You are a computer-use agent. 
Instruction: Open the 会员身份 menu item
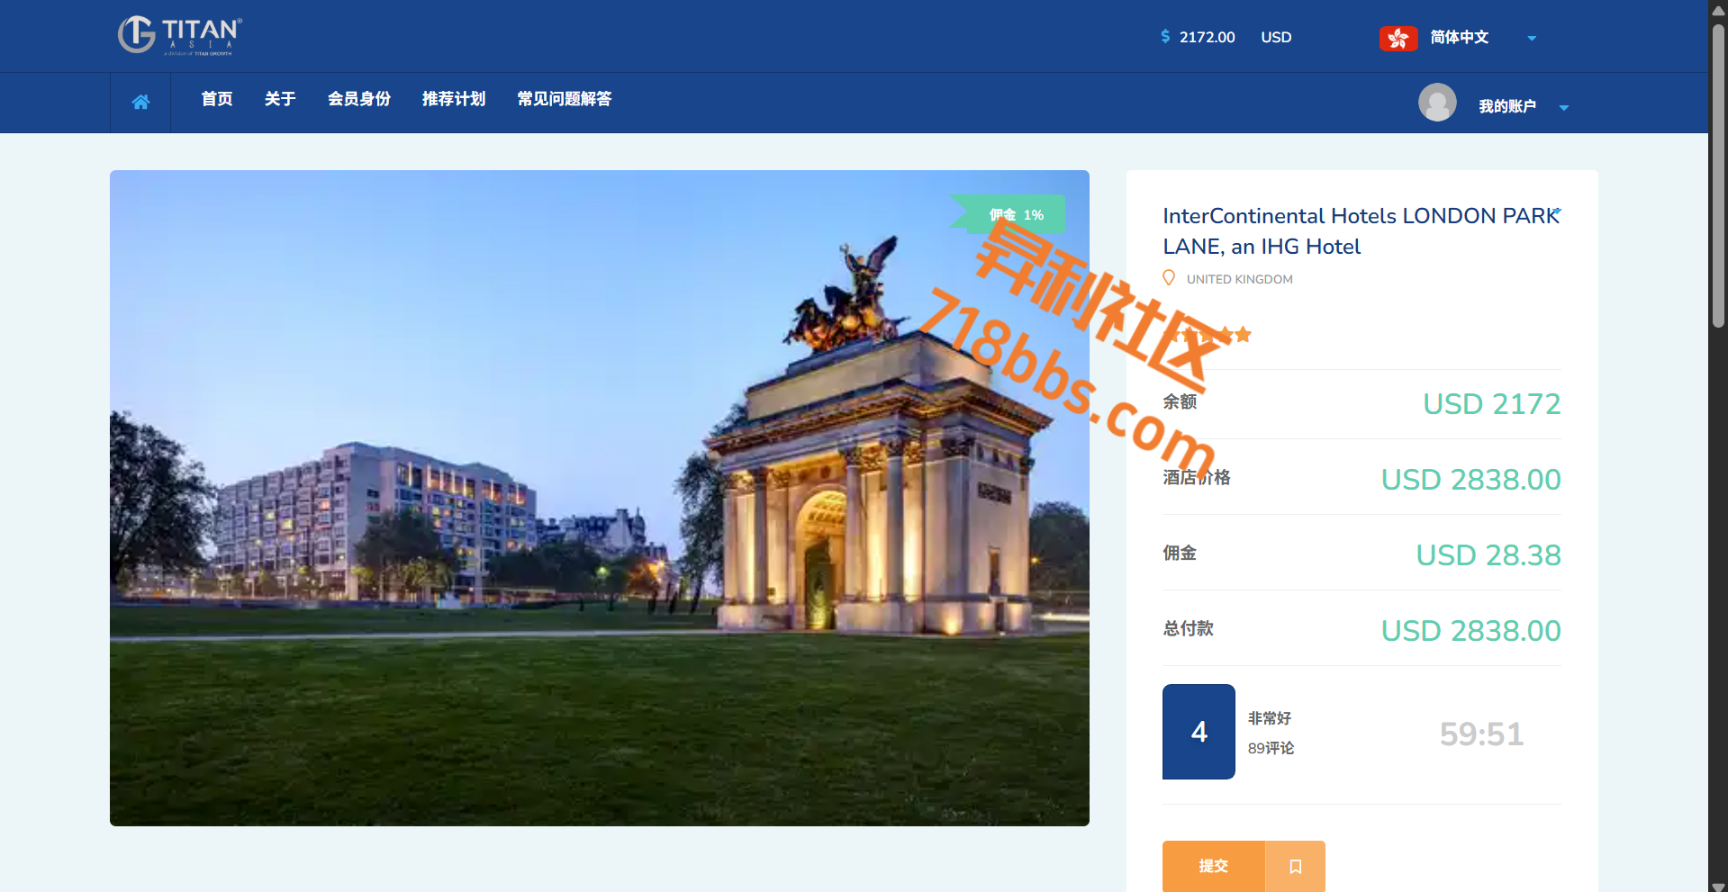(x=359, y=99)
